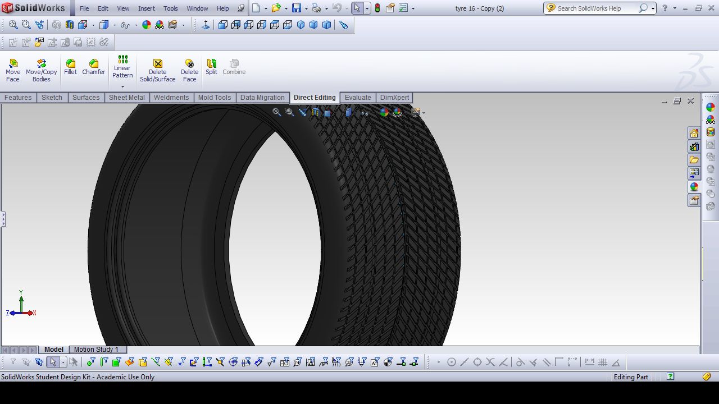Viewport: 719px width, 404px height.
Task: Expand the Open file dropdown arrow
Action: (286, 8)
